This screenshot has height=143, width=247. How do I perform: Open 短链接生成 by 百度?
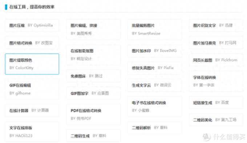(x=216, y=103)
